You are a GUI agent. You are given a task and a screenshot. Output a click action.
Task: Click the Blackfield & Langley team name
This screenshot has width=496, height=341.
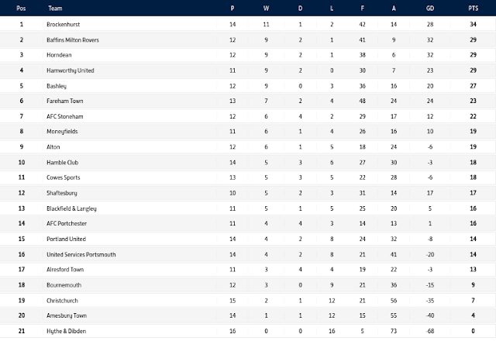point(71,208)
